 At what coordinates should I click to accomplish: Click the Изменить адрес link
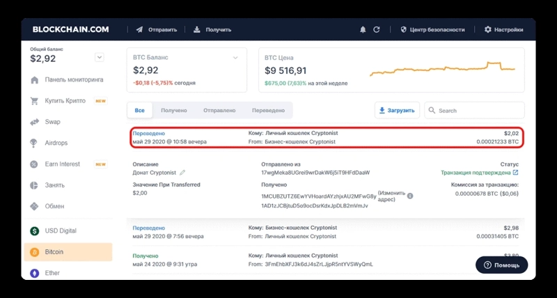(x=391, y=196)
